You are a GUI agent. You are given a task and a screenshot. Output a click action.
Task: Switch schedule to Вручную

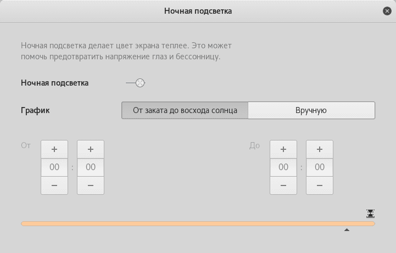click(x=311, y=110)
